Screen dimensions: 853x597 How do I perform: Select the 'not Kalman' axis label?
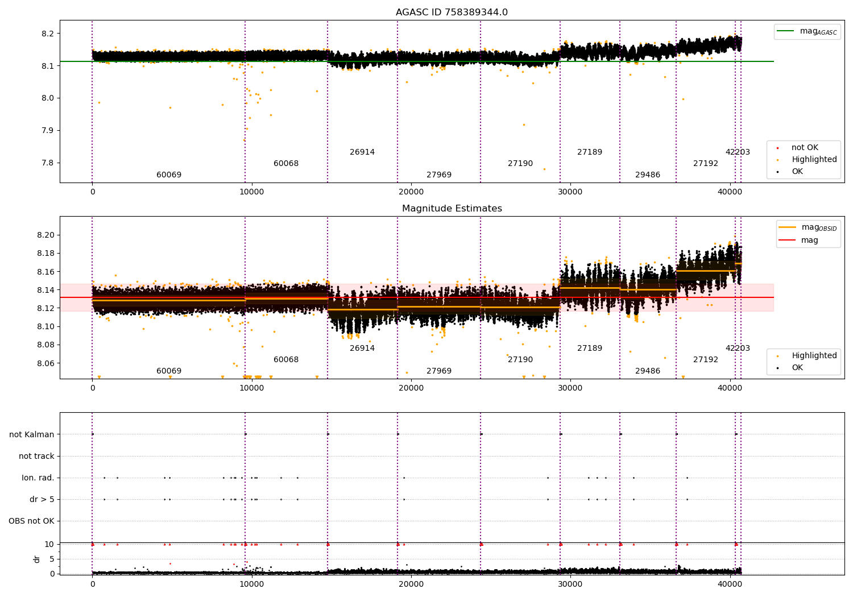(32, 435)
